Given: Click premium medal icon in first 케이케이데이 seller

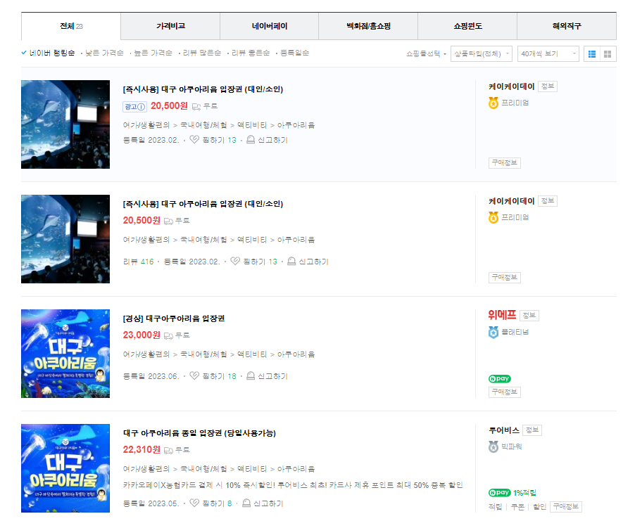Looking at the screenshot, I should pyautogui.click(x=493, y=103).
